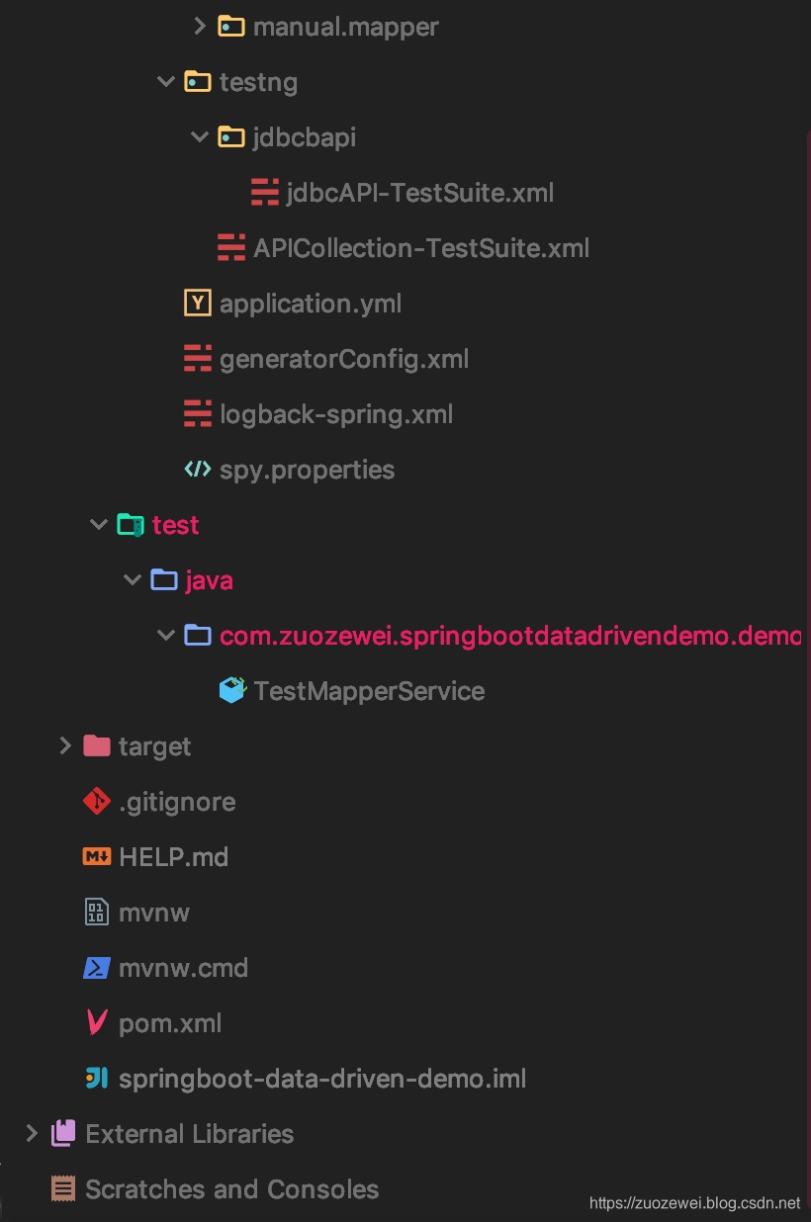Viewport: 811px width, 1222px height.
Task: Click the generatorConfig.xml file icon
Action: (198, 359)
